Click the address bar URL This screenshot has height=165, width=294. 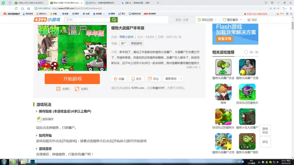(77, 8)
